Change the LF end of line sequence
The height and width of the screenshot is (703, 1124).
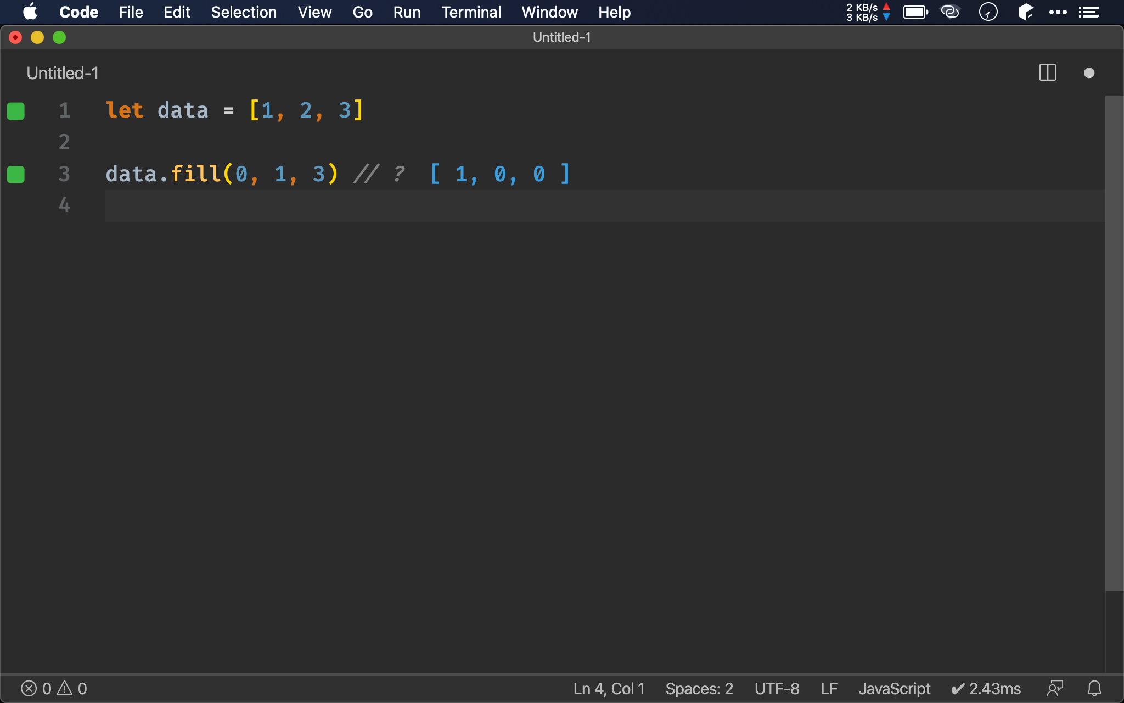(829, 688)
